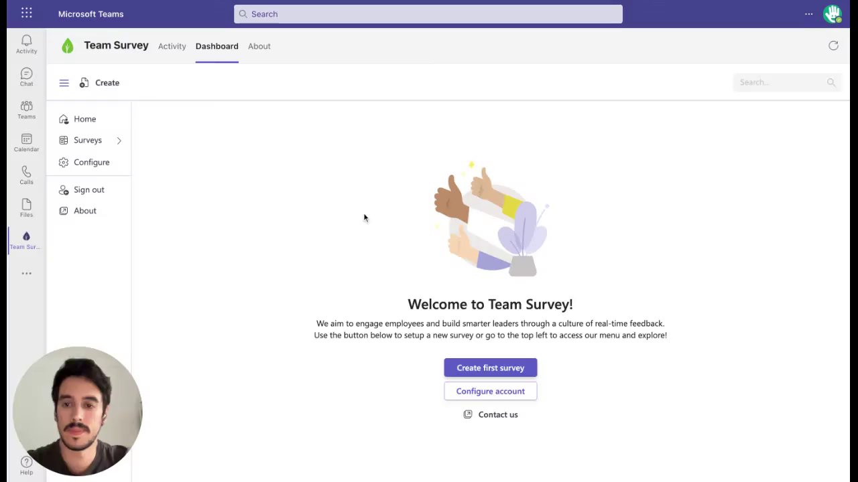Open the Activity bell in Teams rail
858x482 pixels.
(26, 44)
